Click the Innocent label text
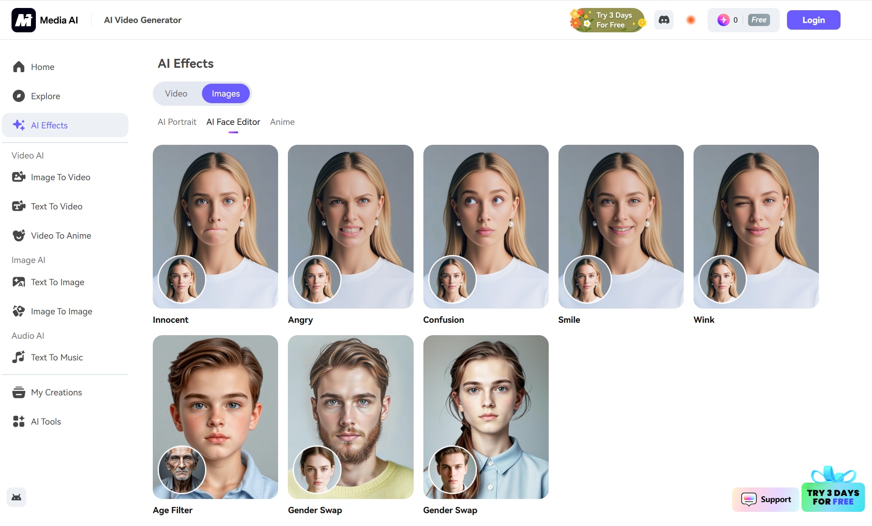Screen dimensions: 872x526 point(171,320)
